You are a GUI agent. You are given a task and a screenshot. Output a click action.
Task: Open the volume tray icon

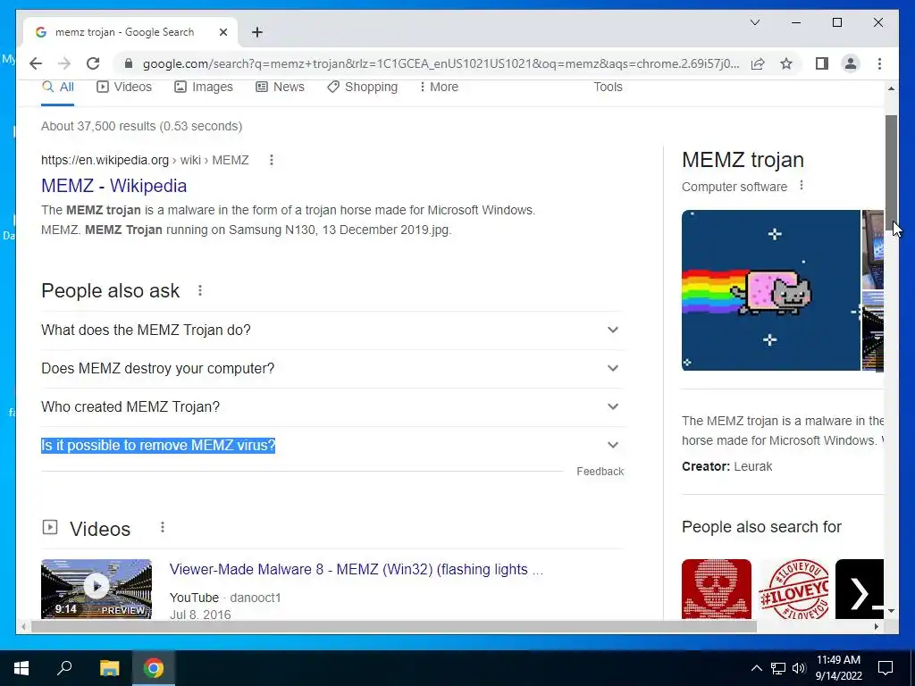coord(799,668)
